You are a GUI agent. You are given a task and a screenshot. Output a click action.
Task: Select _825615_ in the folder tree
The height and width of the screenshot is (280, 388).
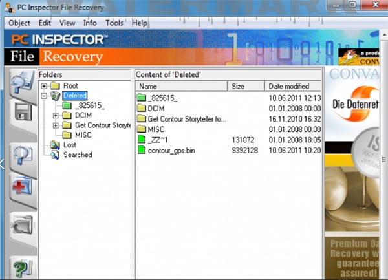pos(90,105)
